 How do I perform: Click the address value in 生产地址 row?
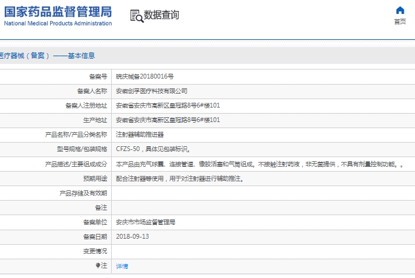coord(168,120)
